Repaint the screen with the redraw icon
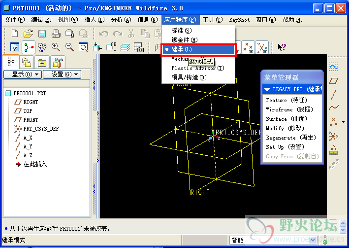Viewport: 349px width, 248px height. point(15,47)
